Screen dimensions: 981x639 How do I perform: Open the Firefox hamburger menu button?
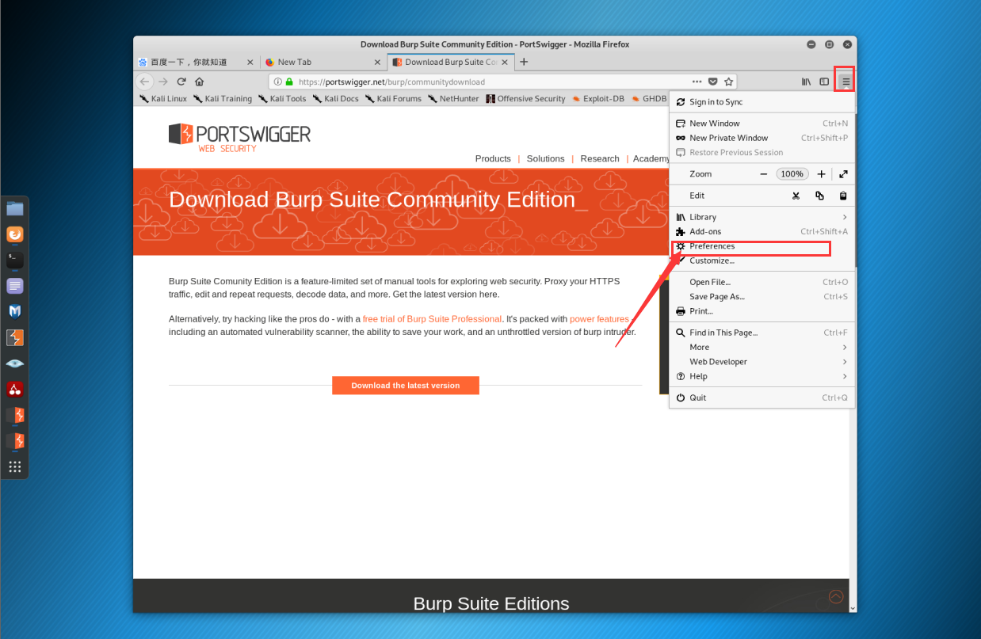point(845,81)
